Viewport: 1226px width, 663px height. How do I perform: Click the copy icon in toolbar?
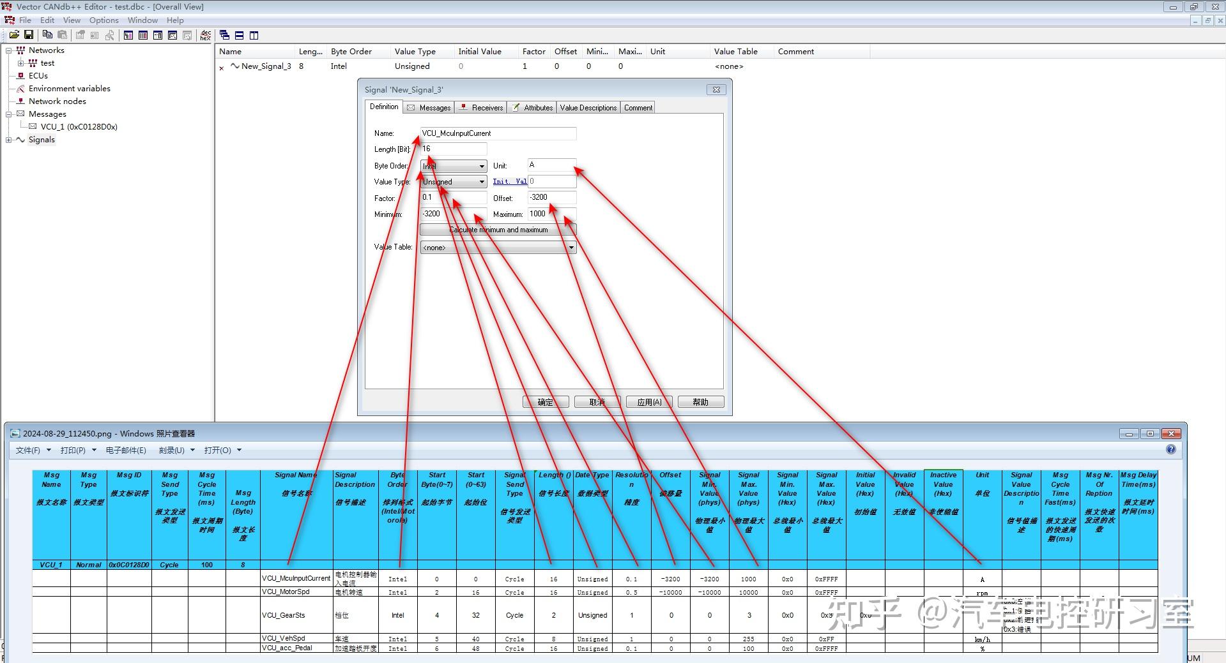tap(48, 35)
